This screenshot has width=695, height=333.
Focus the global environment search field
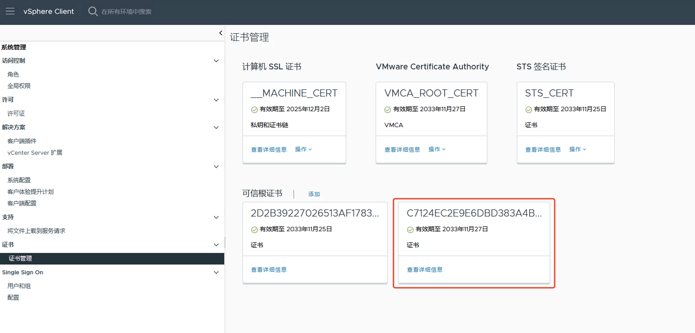[126, 11]
